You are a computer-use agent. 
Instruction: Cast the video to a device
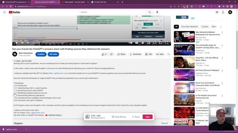pyautogui.click(x=160, y=43)
